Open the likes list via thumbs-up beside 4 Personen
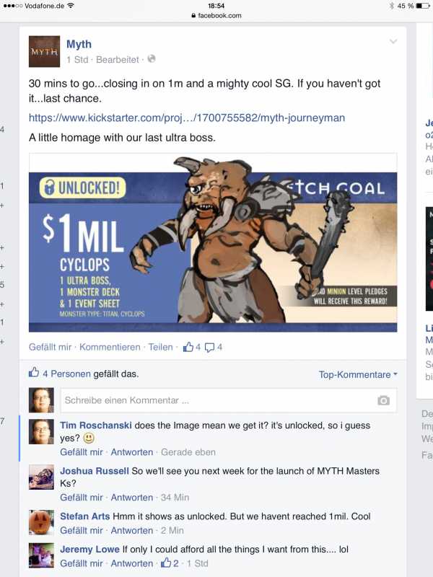This screenshot has height=577, width=433. coord(34,372)
